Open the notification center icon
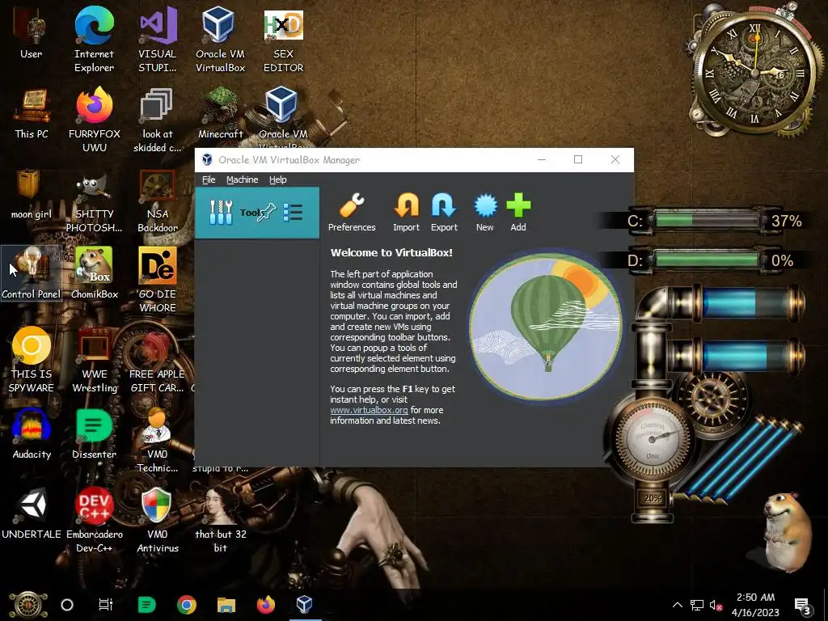 803,606
